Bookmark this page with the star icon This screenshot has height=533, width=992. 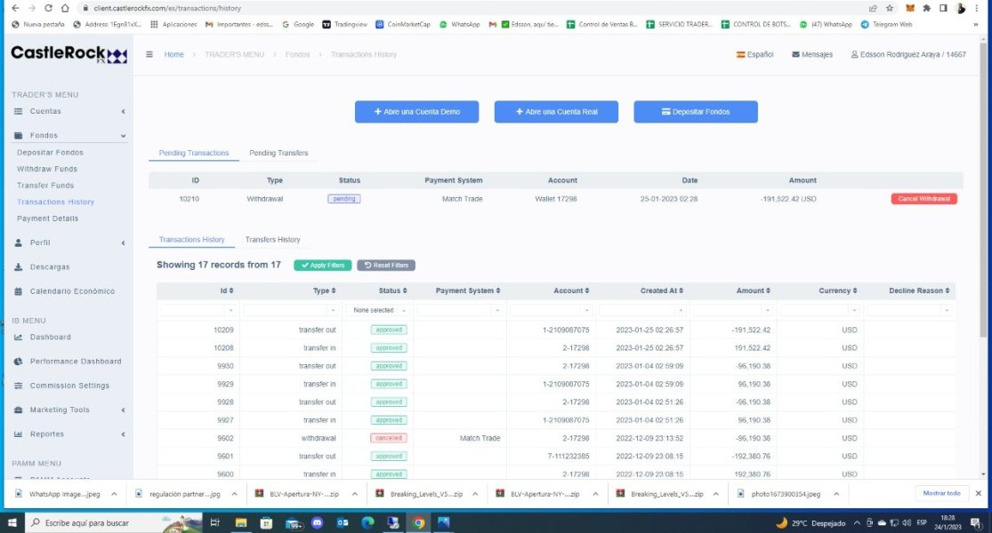point(890,8)
